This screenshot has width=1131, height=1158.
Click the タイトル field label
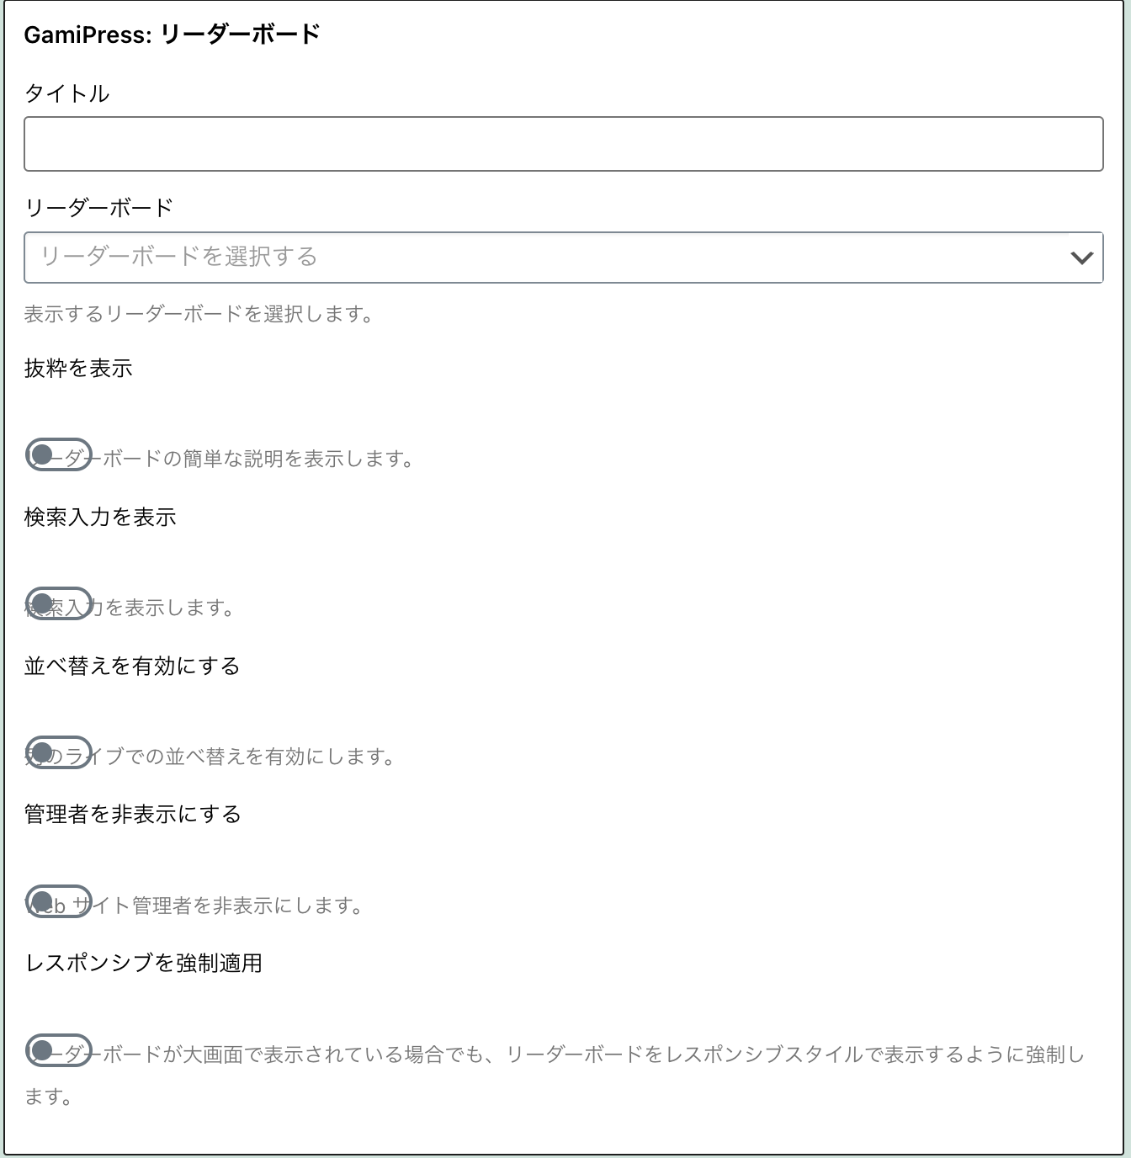(x=67, y=93)
